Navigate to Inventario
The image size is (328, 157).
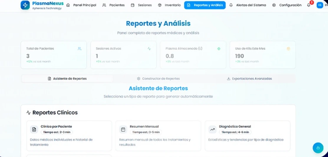point(169,5)
